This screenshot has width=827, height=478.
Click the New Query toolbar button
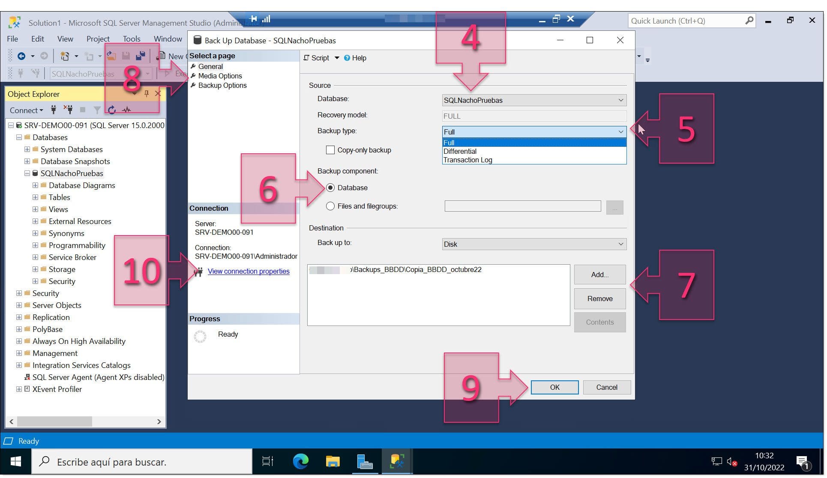(x=171, y=56)
